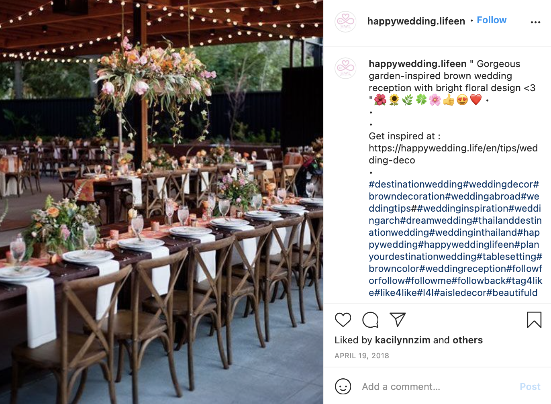Submit comment with the Post button
The height and width of the screenshot is (404, 551).
point(530,386)
